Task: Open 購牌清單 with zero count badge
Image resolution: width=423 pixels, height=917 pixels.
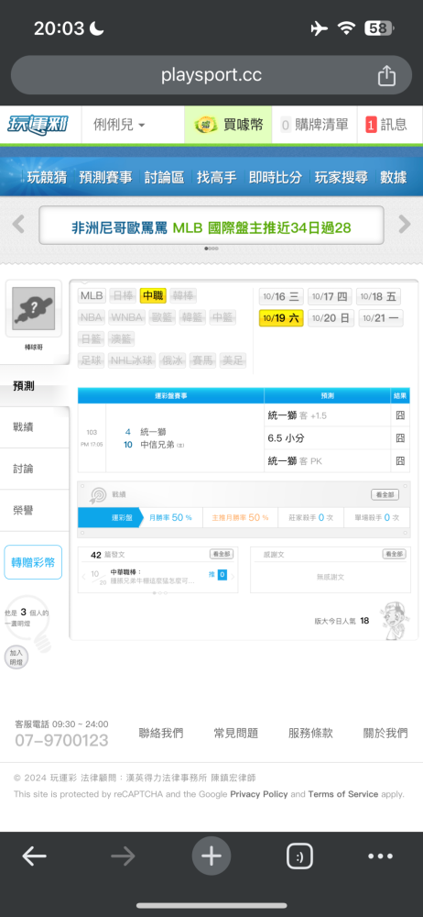Action: (x=314, y=125)
